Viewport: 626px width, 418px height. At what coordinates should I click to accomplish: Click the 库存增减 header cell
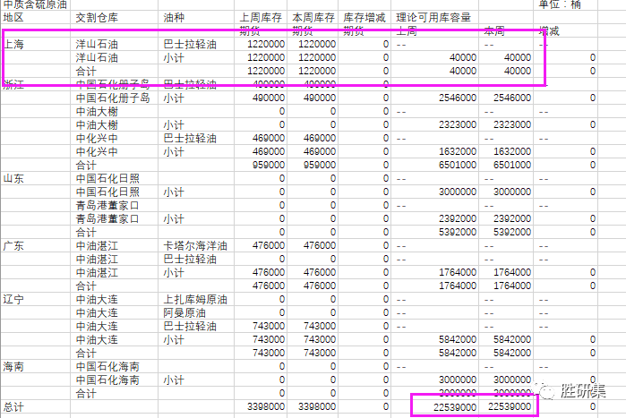coord(364,18)
